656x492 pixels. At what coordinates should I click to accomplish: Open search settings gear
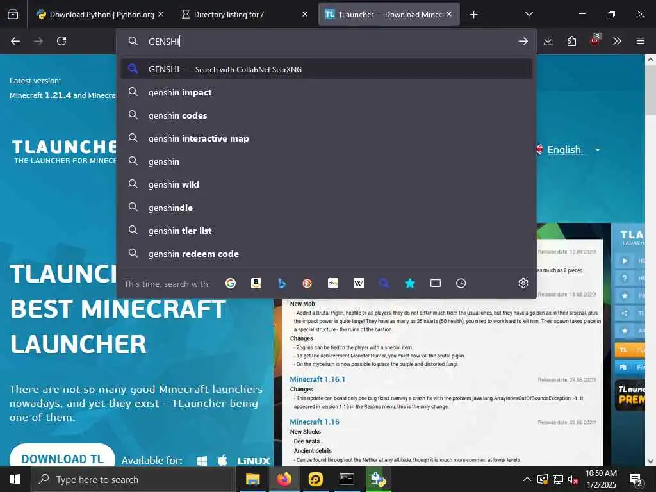523,283
